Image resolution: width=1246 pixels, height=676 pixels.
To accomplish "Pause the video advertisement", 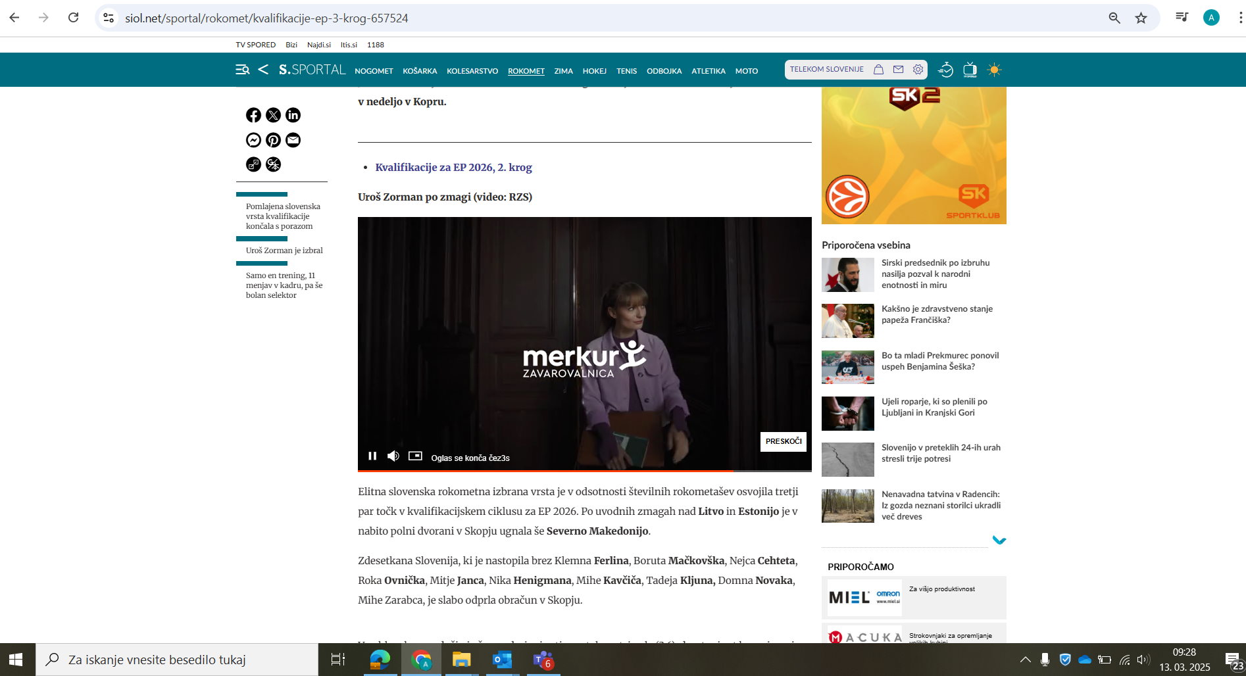I will click(x=372, y=456).
